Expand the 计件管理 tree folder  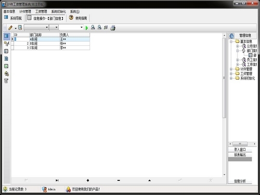click(231, 69)
